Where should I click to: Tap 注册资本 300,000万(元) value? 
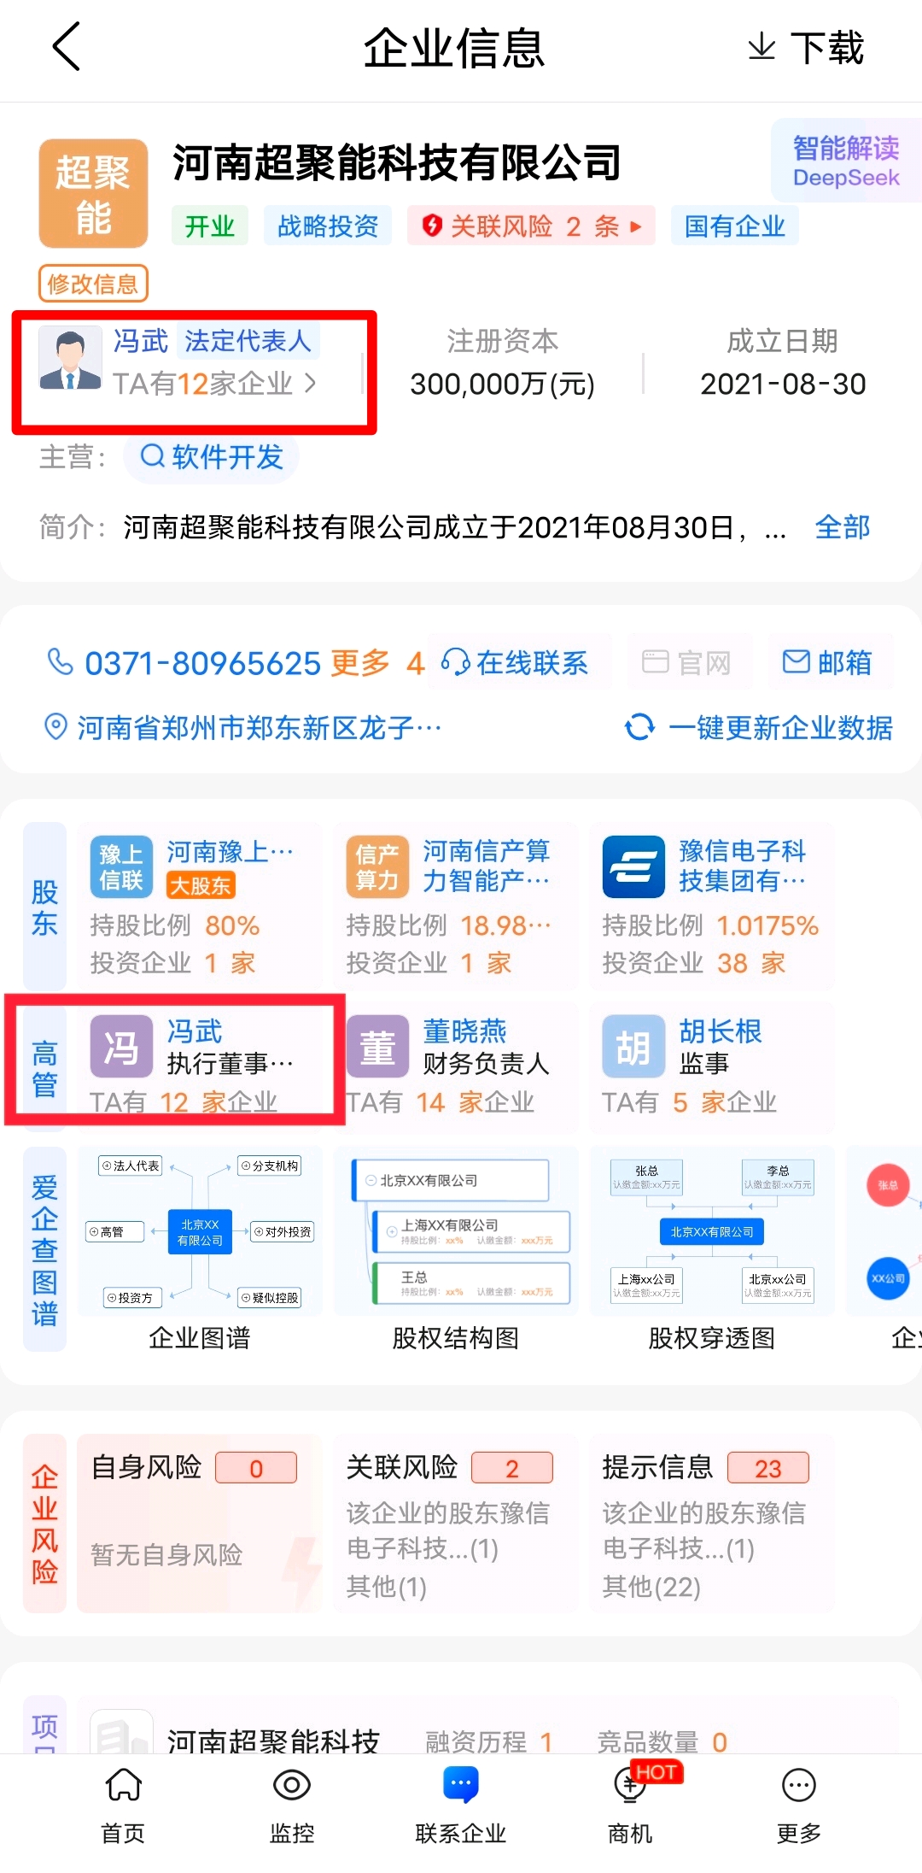click(502, 384)
